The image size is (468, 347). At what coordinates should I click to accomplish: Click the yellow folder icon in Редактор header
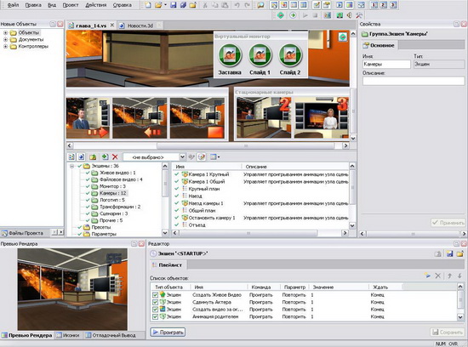[459, 254]
